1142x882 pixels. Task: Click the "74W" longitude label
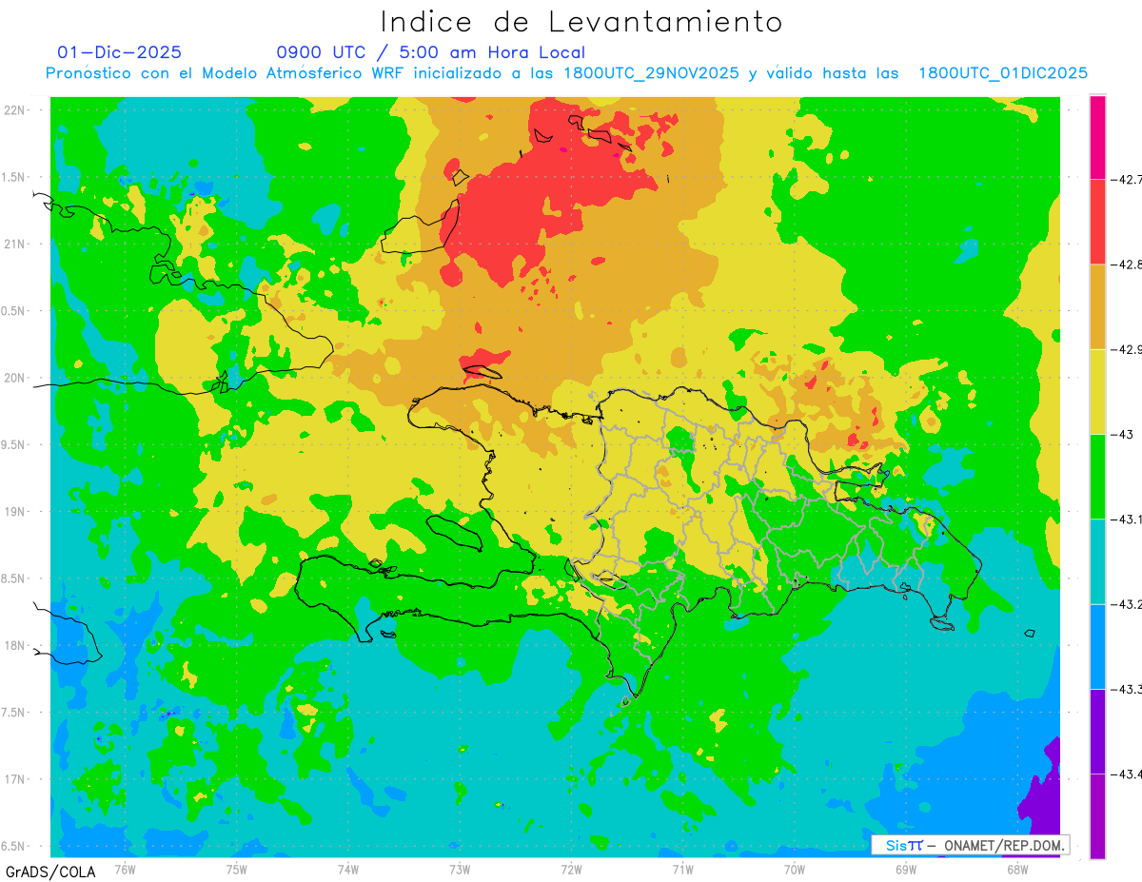coord(348,868)
